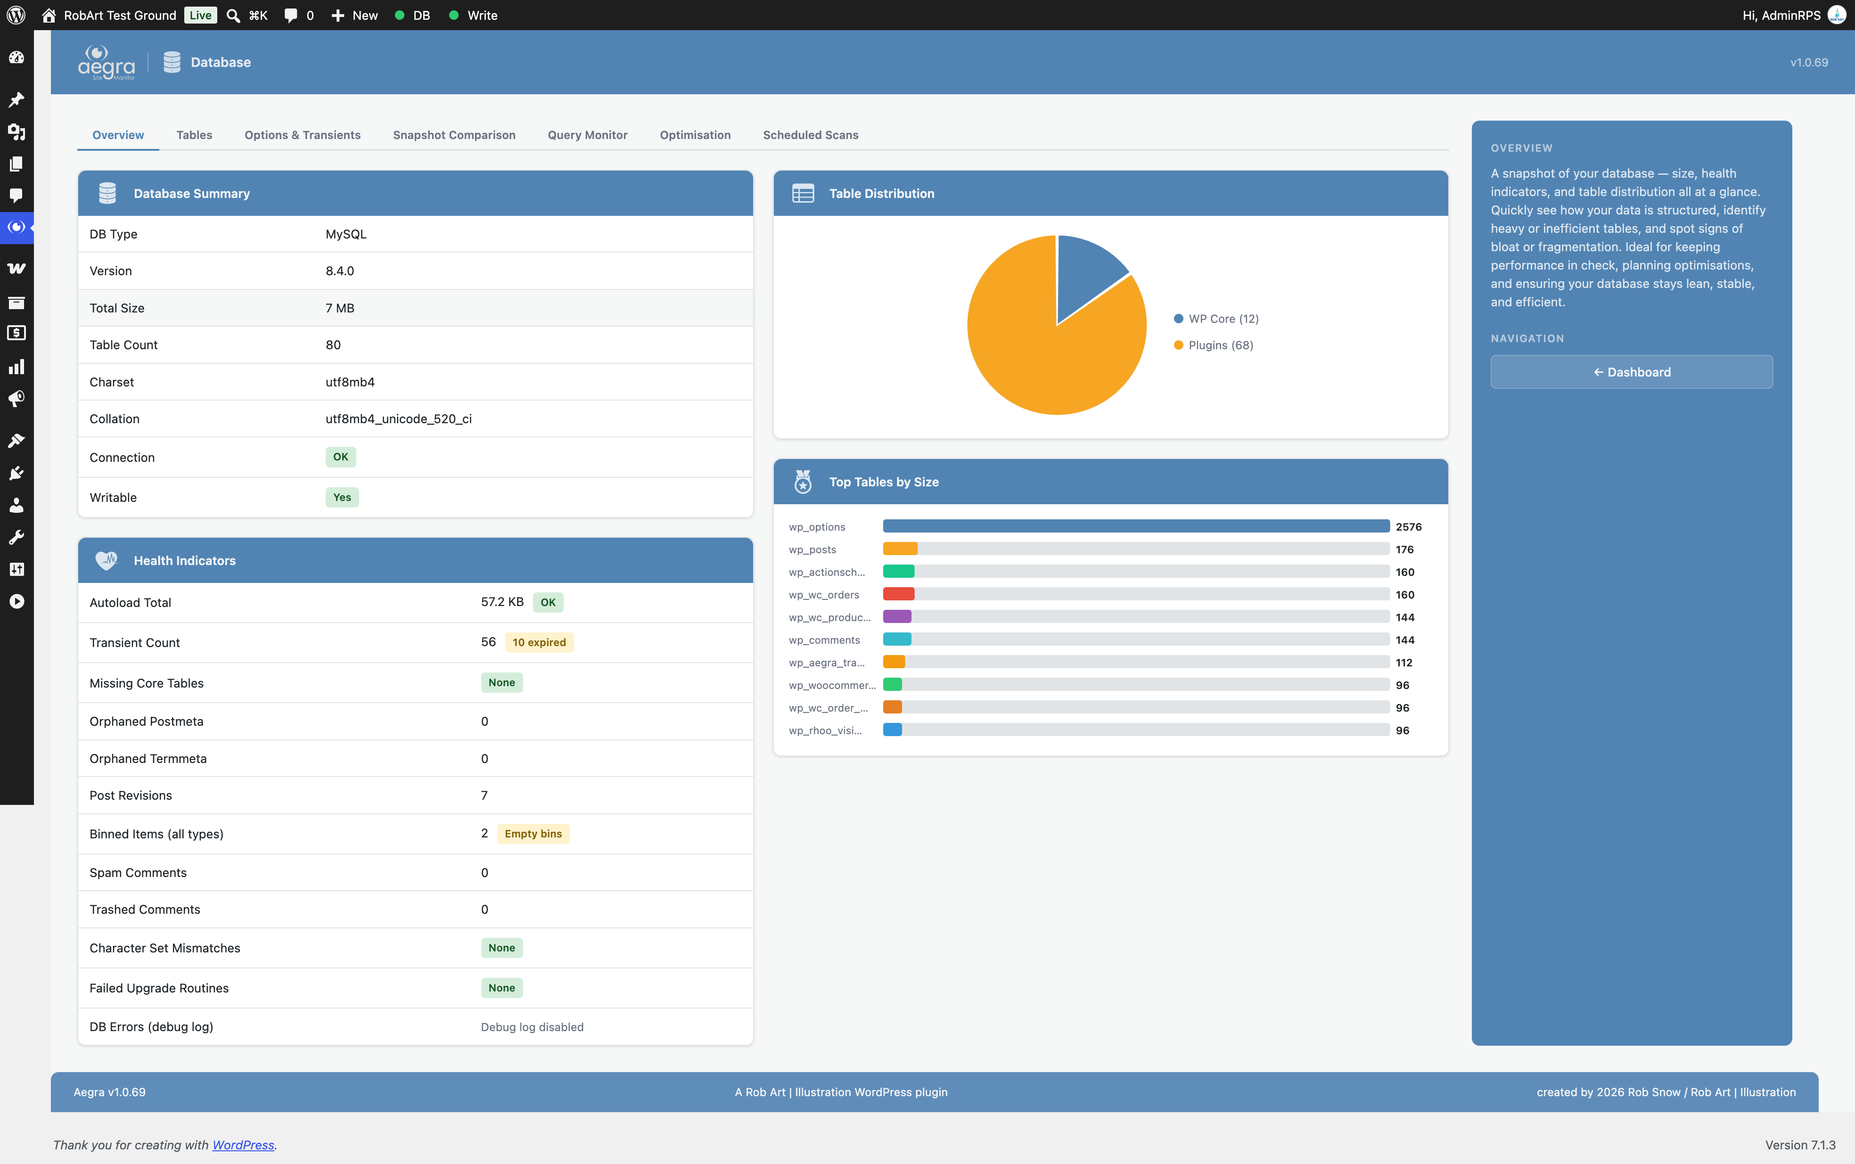The image size is (1855, 1164).
Task: Open the WordPress Dashboard sidebar icon
Action: coord(16,58)
